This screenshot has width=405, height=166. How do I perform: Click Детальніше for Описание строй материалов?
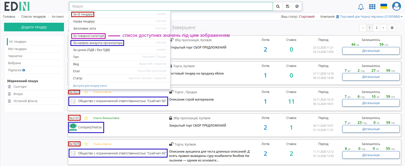371,103
